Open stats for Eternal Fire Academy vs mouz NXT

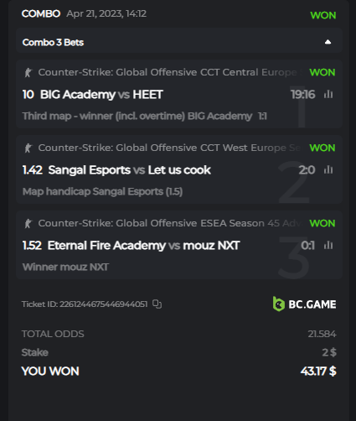point(328,245)
